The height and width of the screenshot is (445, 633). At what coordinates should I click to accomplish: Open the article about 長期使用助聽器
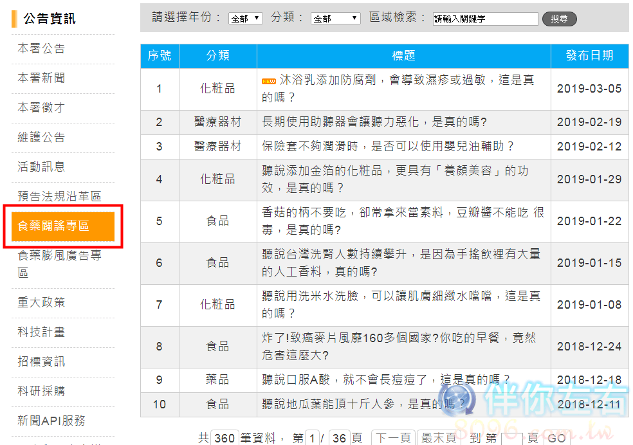point(374,122)
